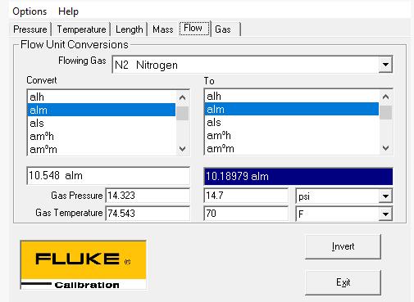414x302 pixels.
Task: Click the Invert button
Action: [x=343, y=246]
